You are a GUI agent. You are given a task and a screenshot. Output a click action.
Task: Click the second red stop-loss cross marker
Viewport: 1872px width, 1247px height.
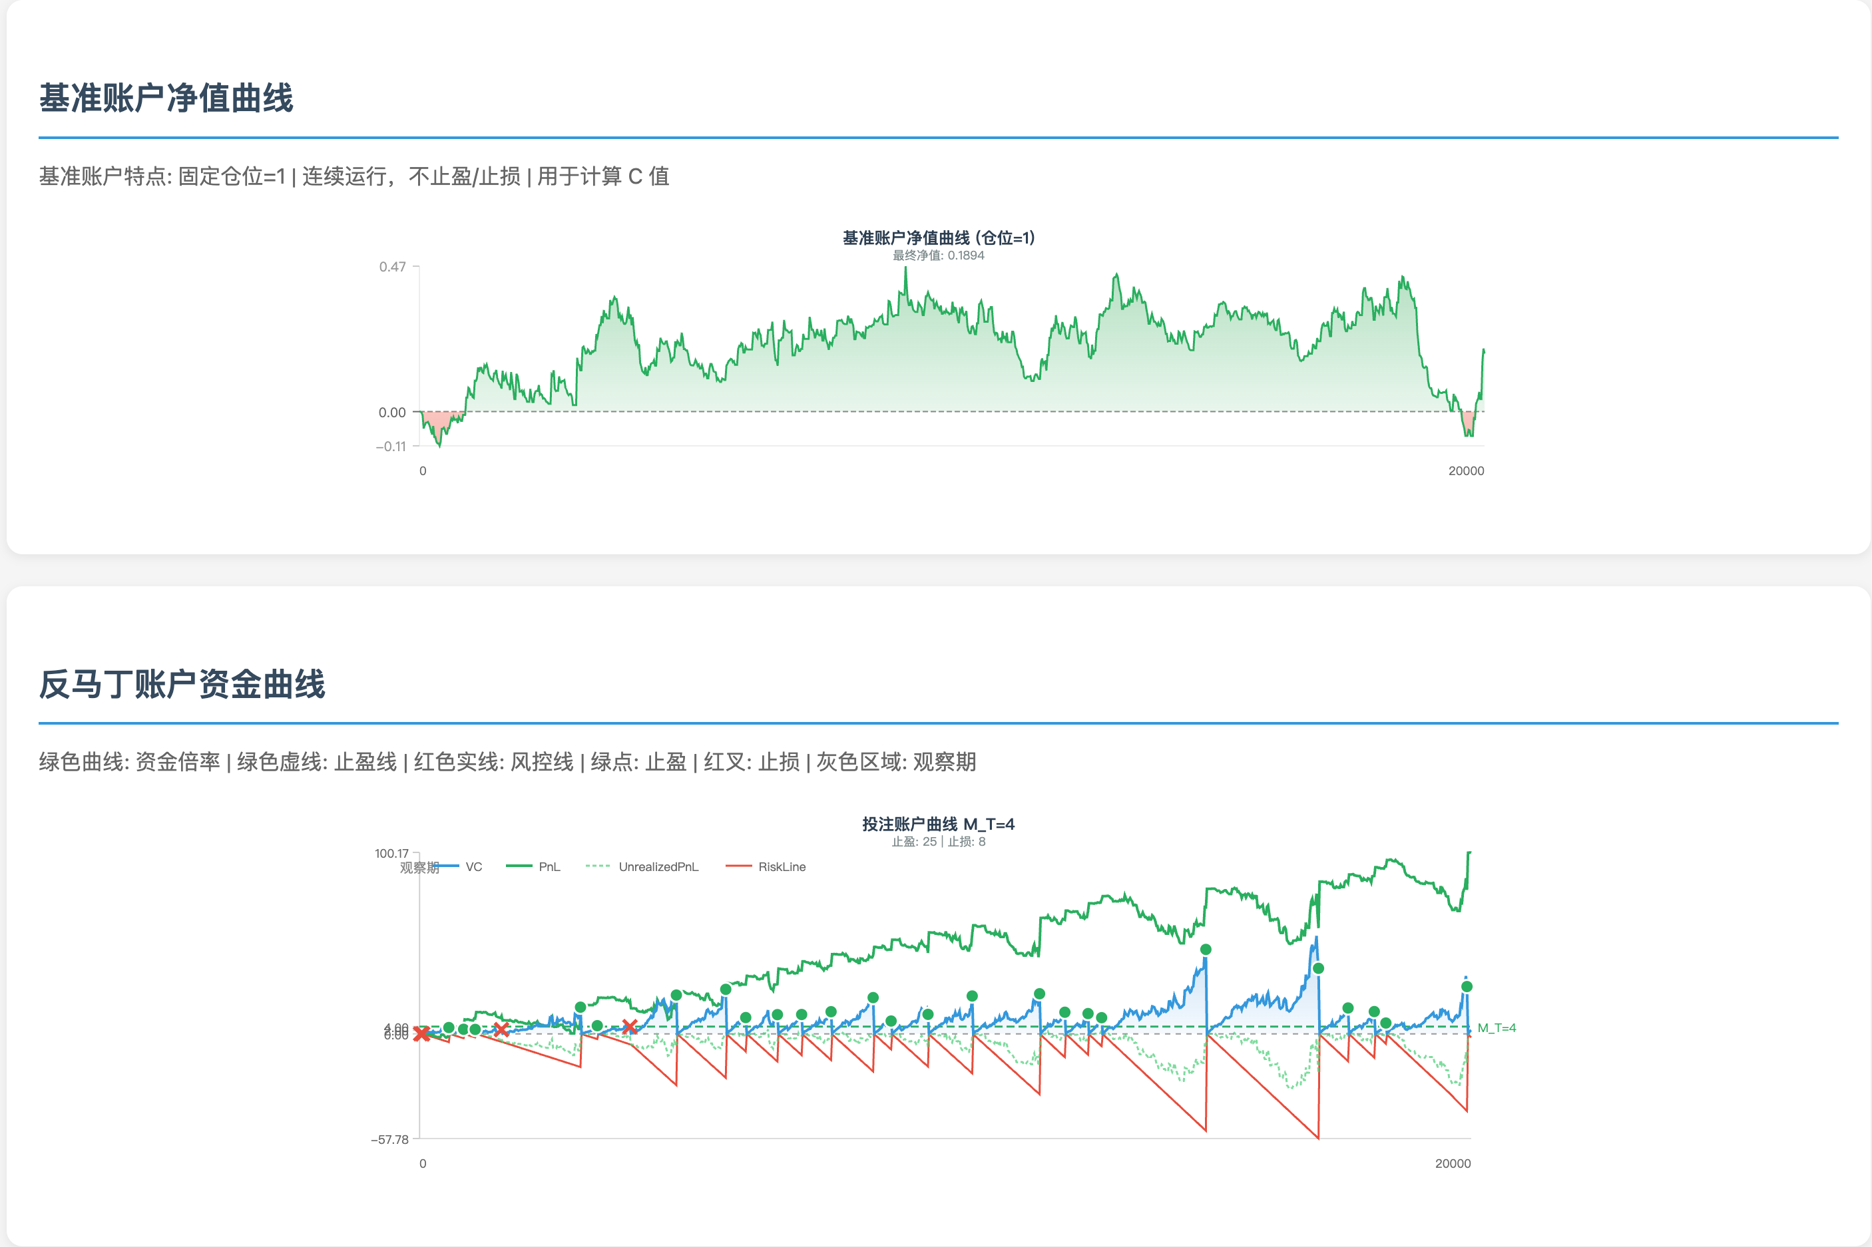[501, 1030]
